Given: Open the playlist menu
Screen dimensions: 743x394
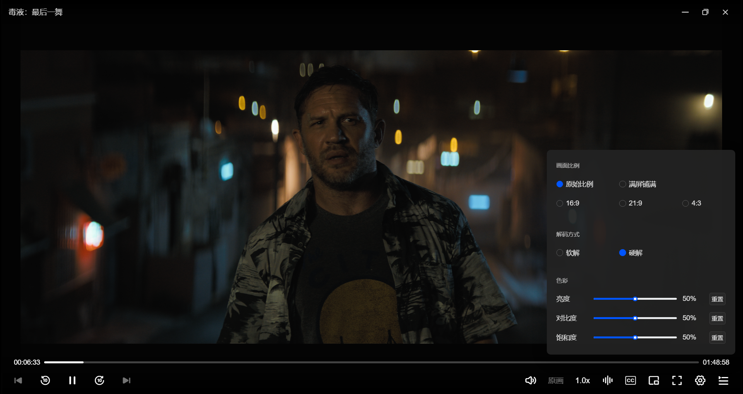Looking at the screenshot, I should pyautogui.click(x=723, y=380).
